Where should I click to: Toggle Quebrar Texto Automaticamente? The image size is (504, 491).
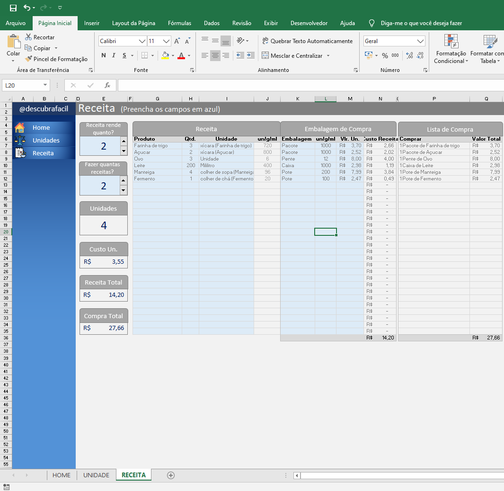[x=307, y=41]
